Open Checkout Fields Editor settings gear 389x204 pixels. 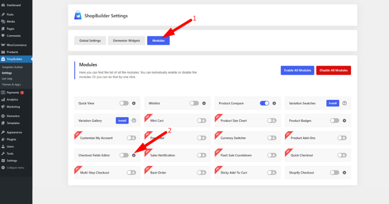tap(134, 155)
